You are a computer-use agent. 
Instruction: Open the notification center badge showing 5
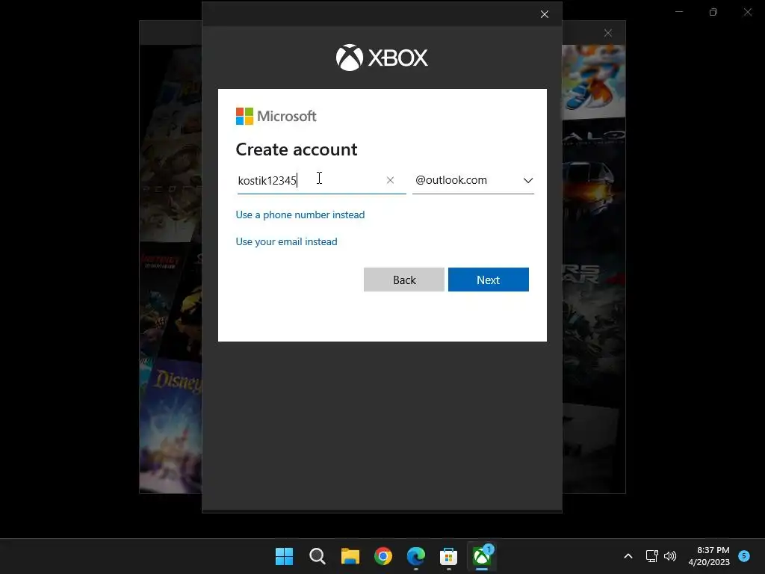point(744,555)
